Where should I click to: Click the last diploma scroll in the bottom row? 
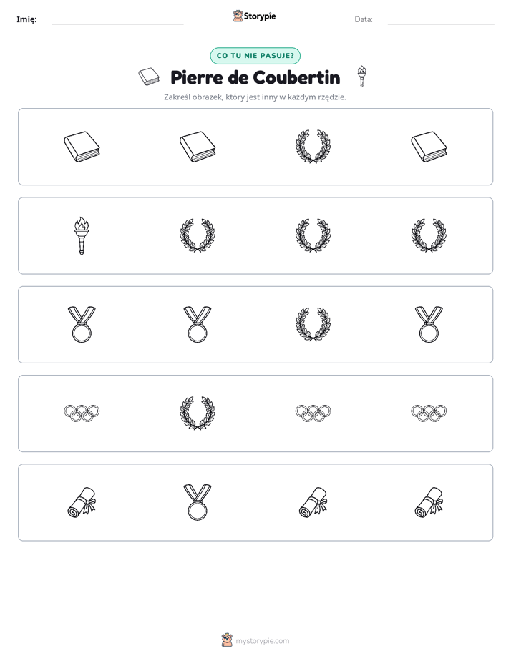(x=429, y=502)
